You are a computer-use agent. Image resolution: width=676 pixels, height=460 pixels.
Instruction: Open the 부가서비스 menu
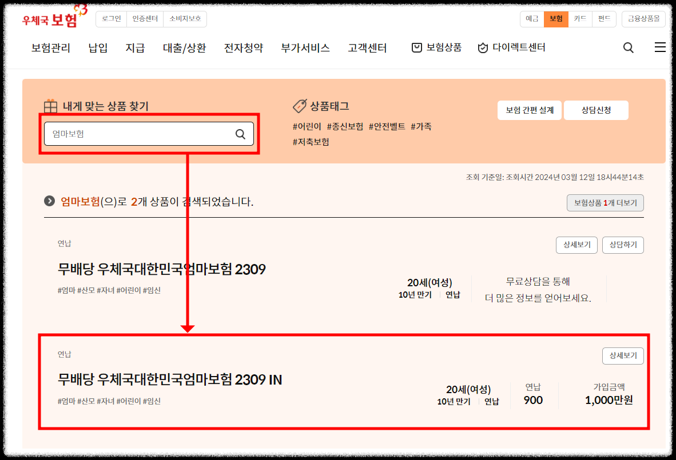coord(305,48)
